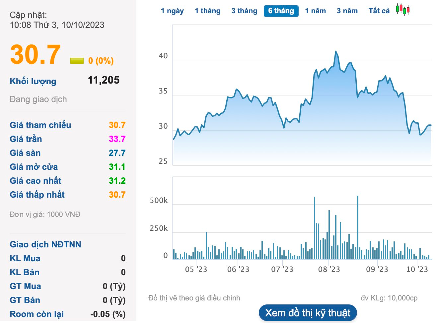Click 'Đơn vị giá: 1000 VNĐ' note

[x=45, y=214]
